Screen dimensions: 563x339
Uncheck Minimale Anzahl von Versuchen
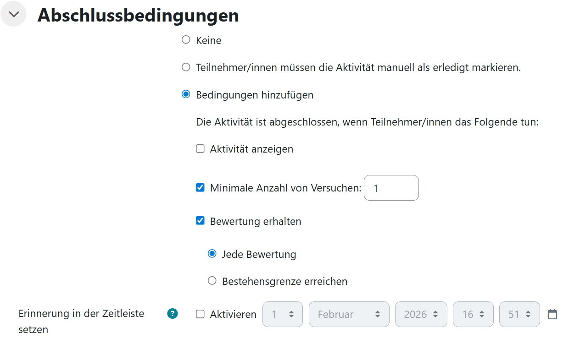click(x=200, y=187)
